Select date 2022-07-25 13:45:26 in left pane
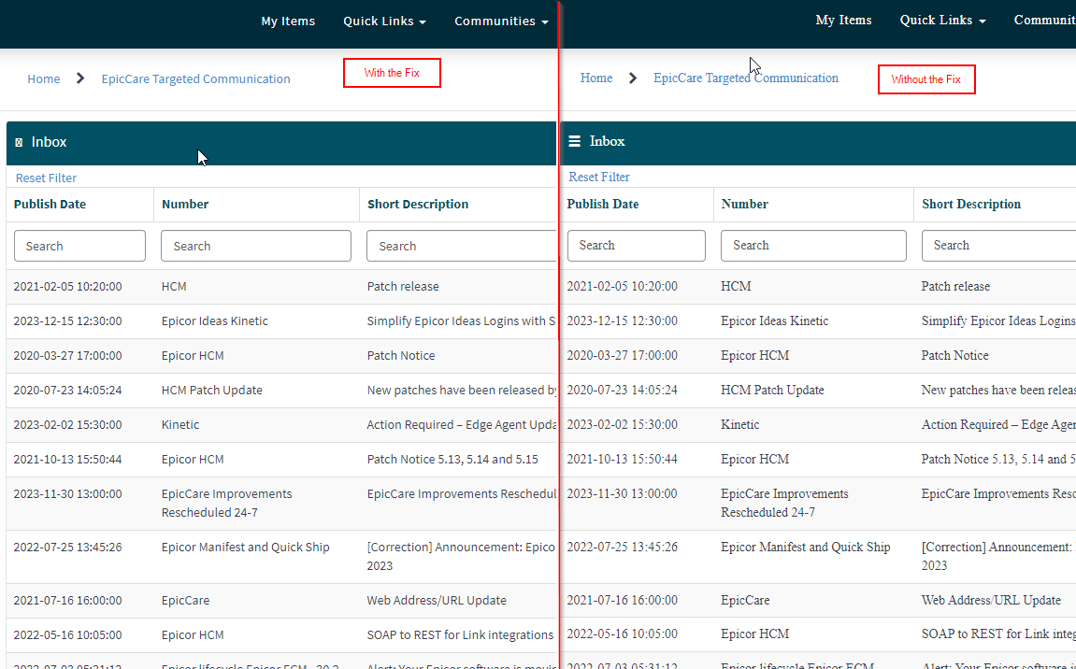The image size is (1076, 669). (x=68, y=547)
